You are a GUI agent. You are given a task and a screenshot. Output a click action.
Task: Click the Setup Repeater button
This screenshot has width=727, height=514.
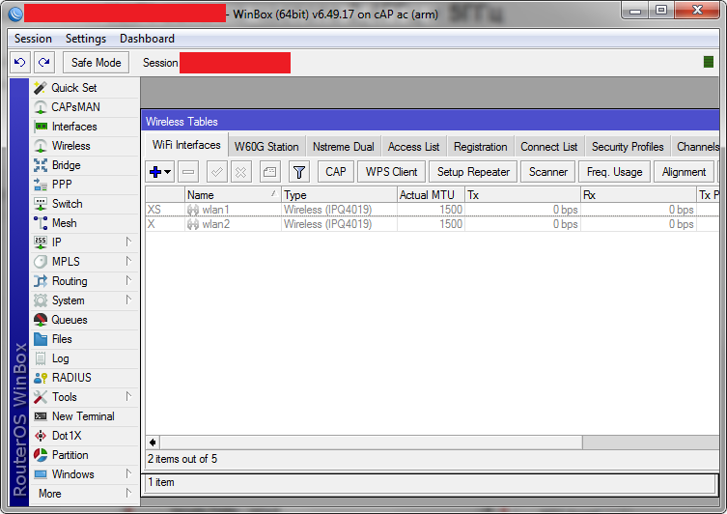pos(473,172)
